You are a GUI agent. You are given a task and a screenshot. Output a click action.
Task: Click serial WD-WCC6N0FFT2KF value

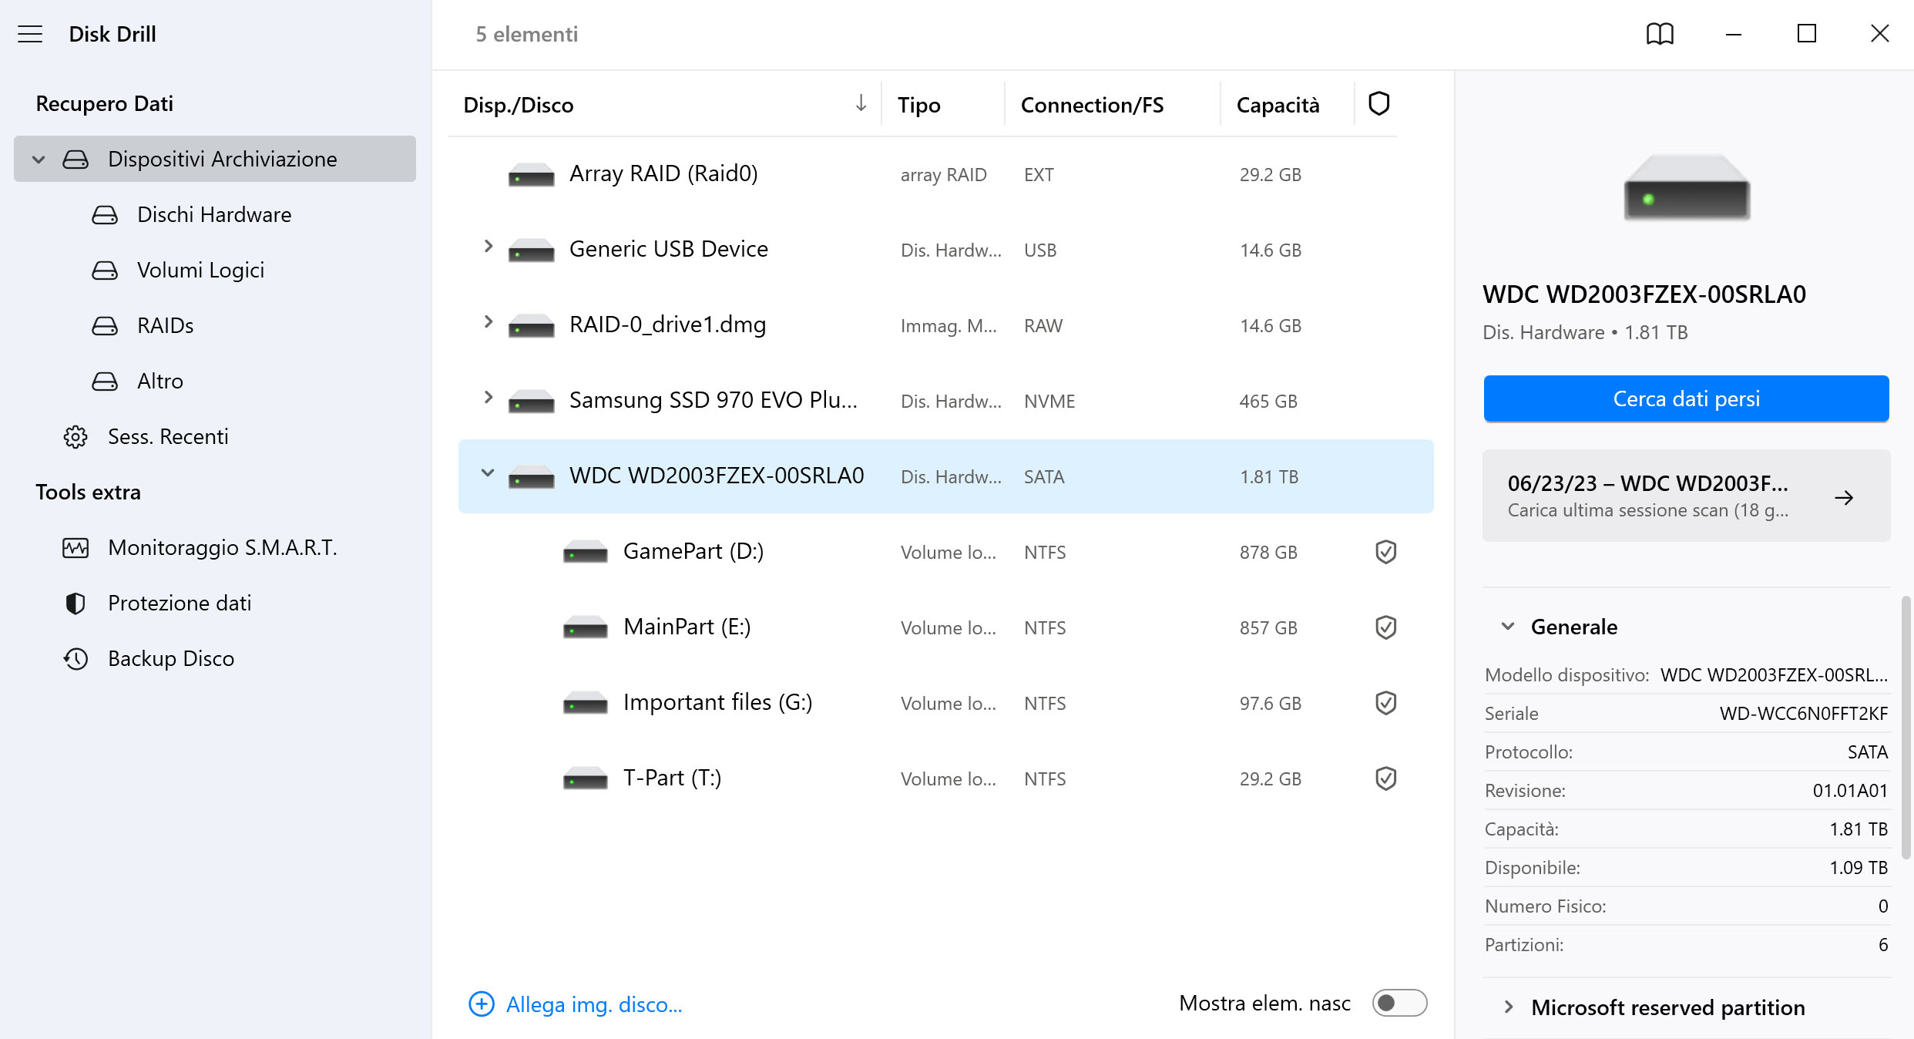[x=1803, y=714]
